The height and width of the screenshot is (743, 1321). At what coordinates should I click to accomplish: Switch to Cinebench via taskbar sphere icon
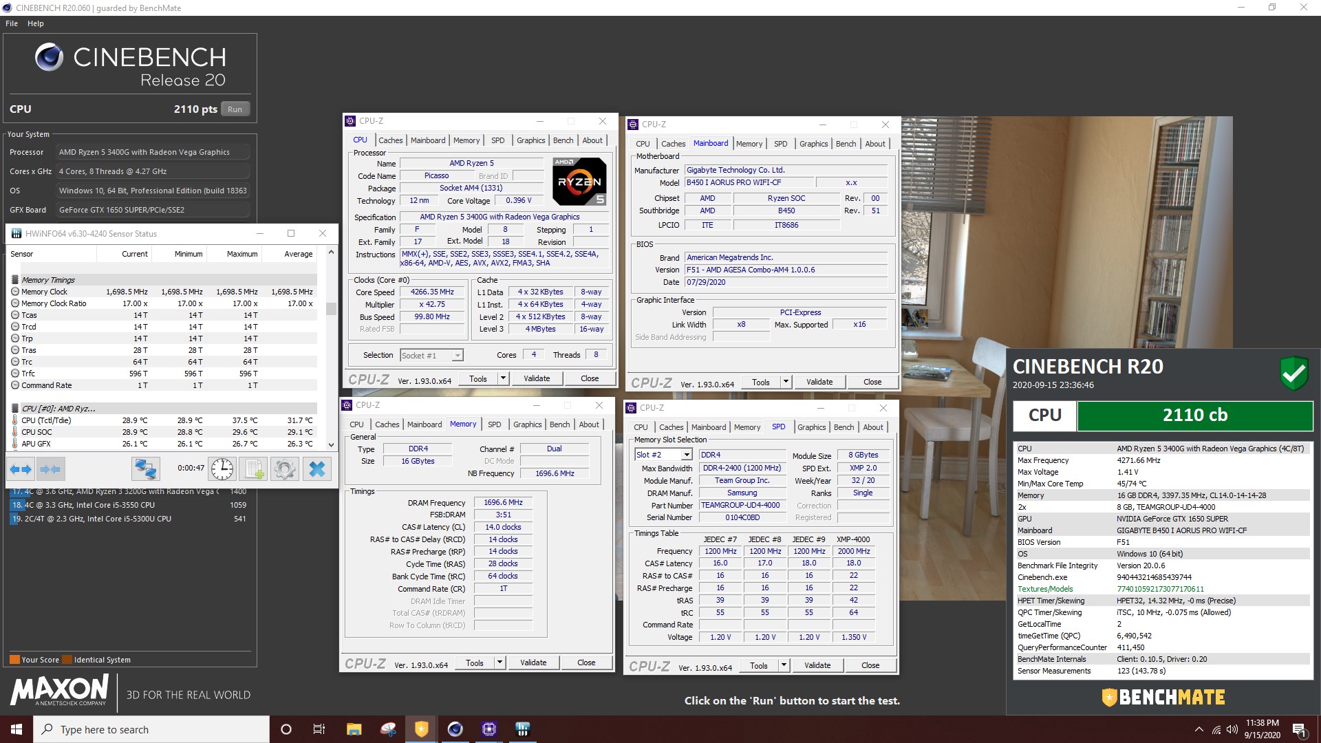455,729
